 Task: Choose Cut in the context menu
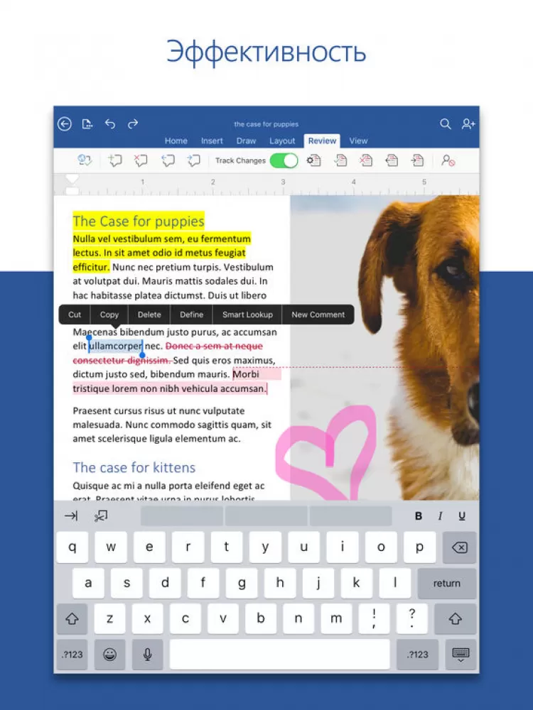click(75, 315)
